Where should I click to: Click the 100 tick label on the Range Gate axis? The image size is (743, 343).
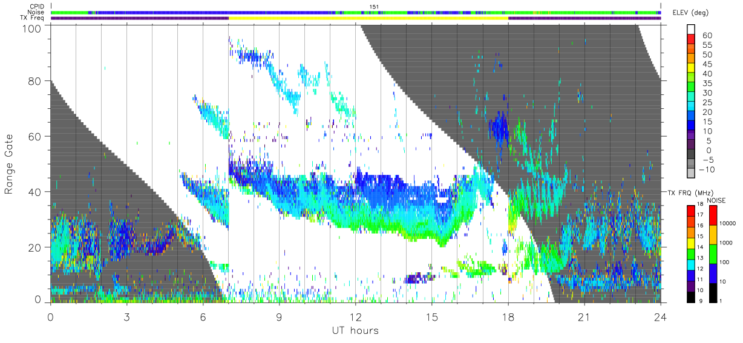pos(33,28)
